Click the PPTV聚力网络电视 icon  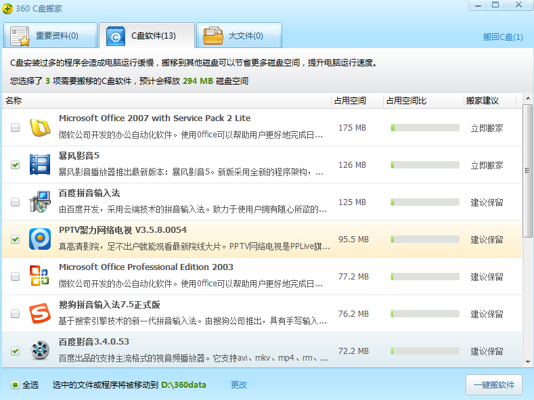(x=40, y=239)
